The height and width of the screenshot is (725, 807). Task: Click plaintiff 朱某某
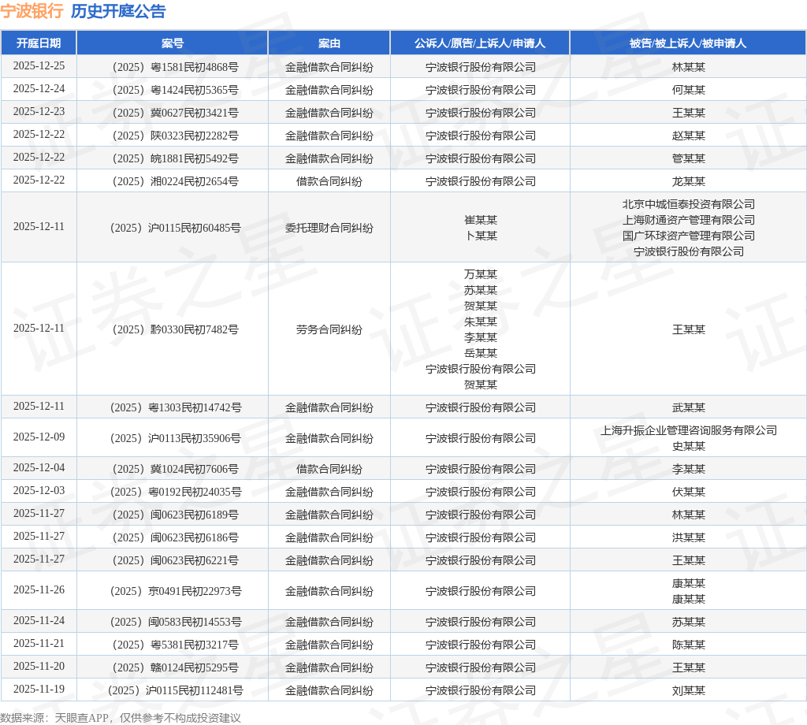click(481, 322)
